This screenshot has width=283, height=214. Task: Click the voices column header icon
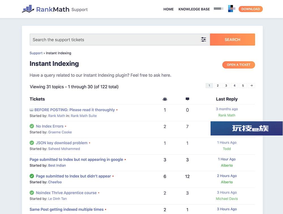(x=165, y=99)
